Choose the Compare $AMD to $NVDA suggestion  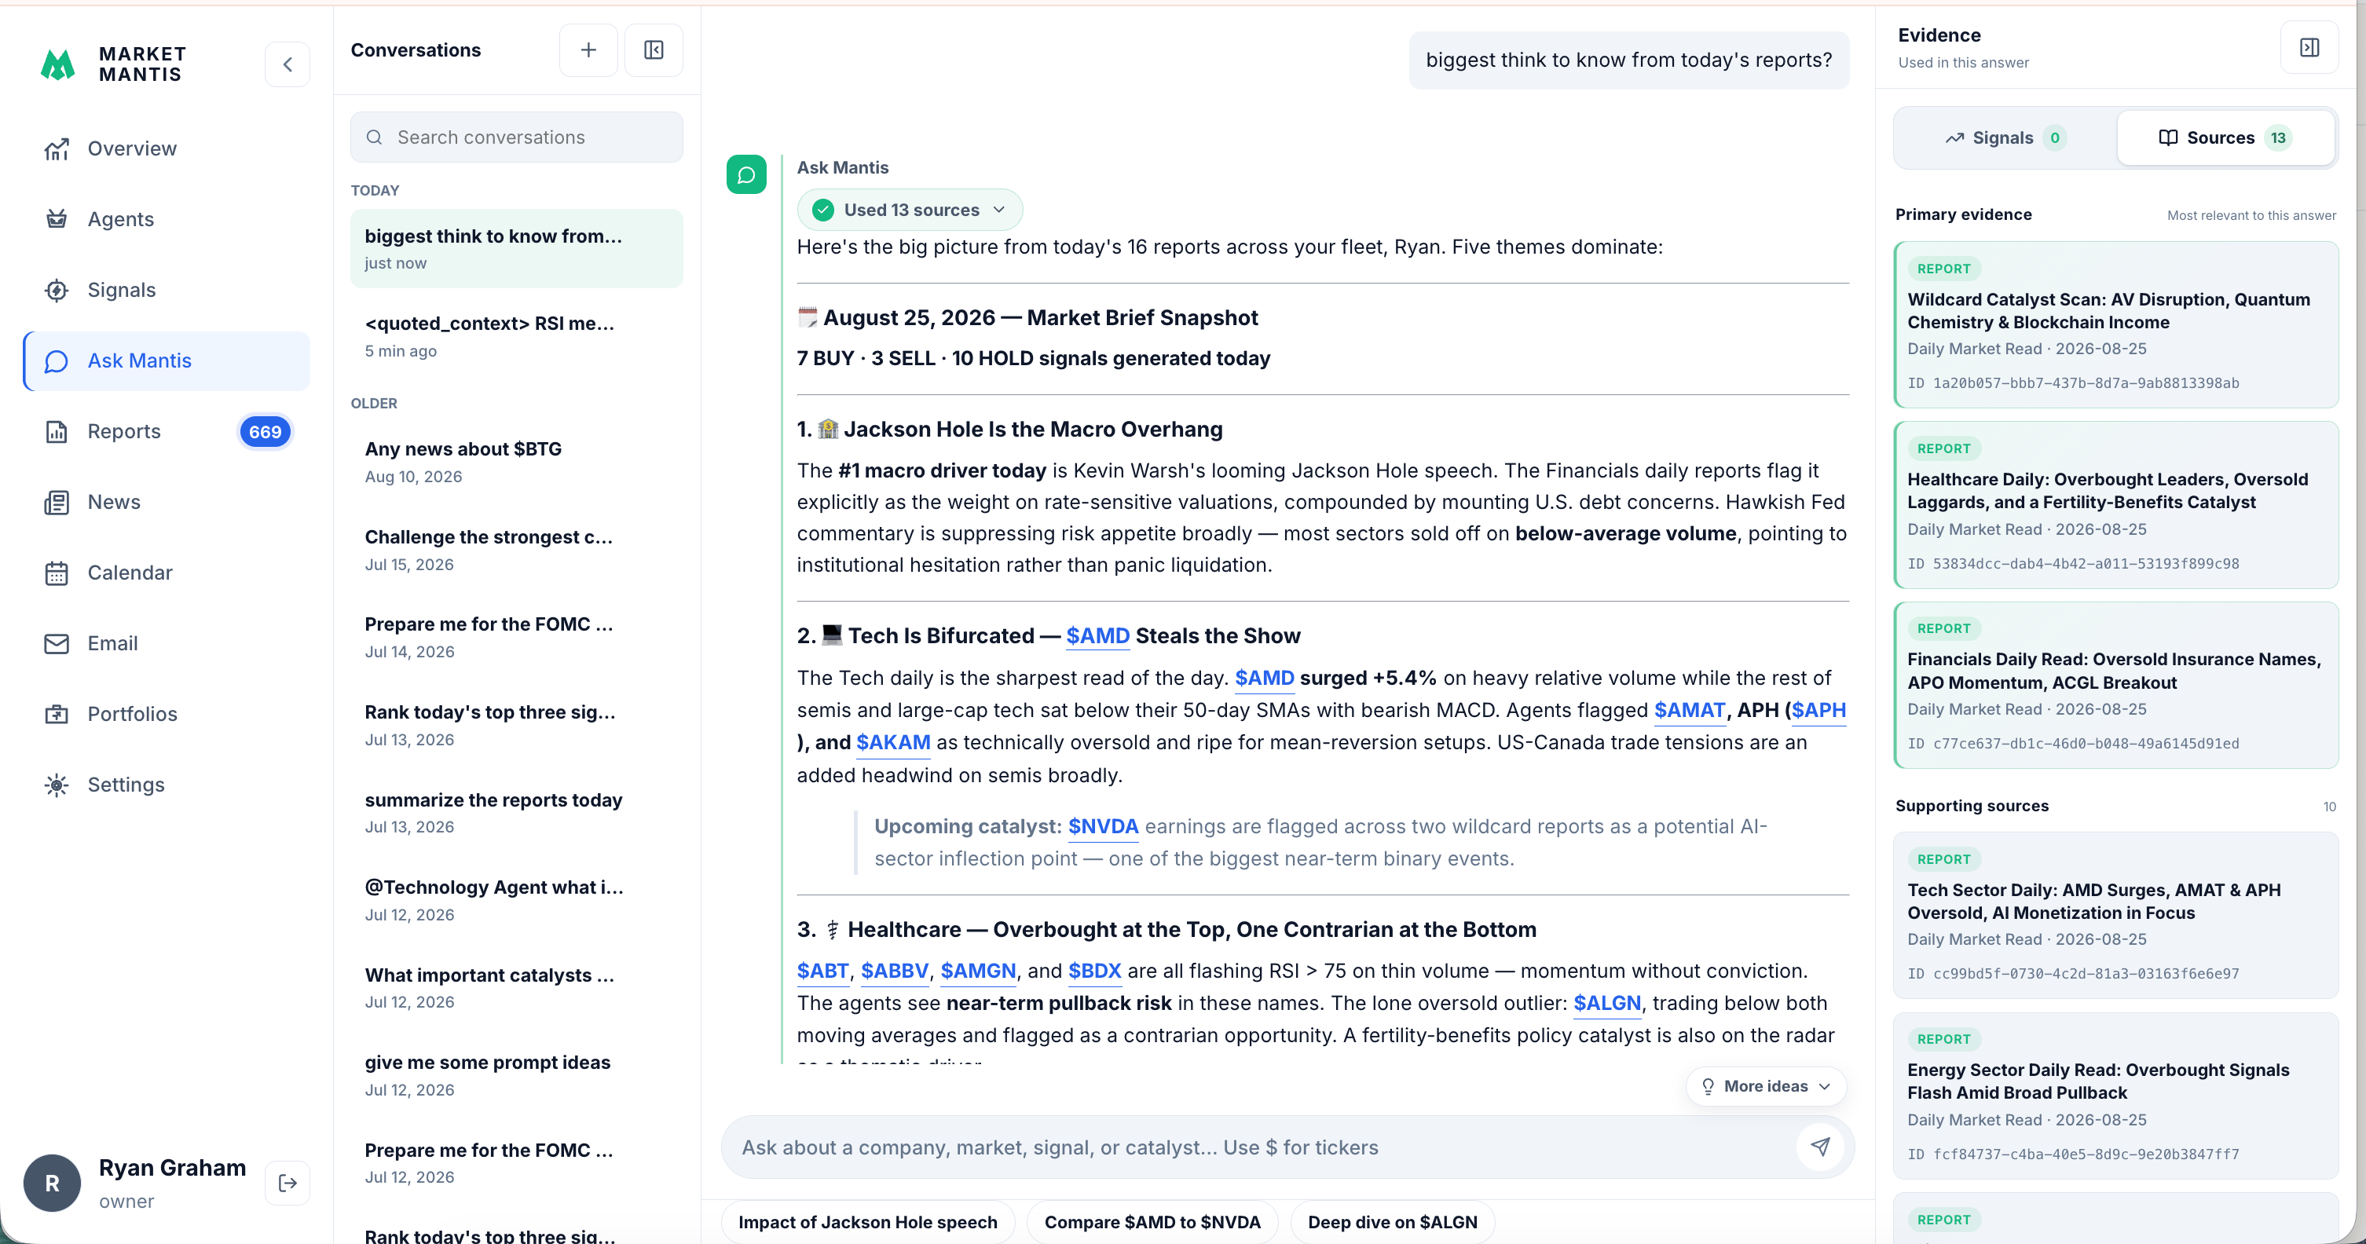1152,1222
